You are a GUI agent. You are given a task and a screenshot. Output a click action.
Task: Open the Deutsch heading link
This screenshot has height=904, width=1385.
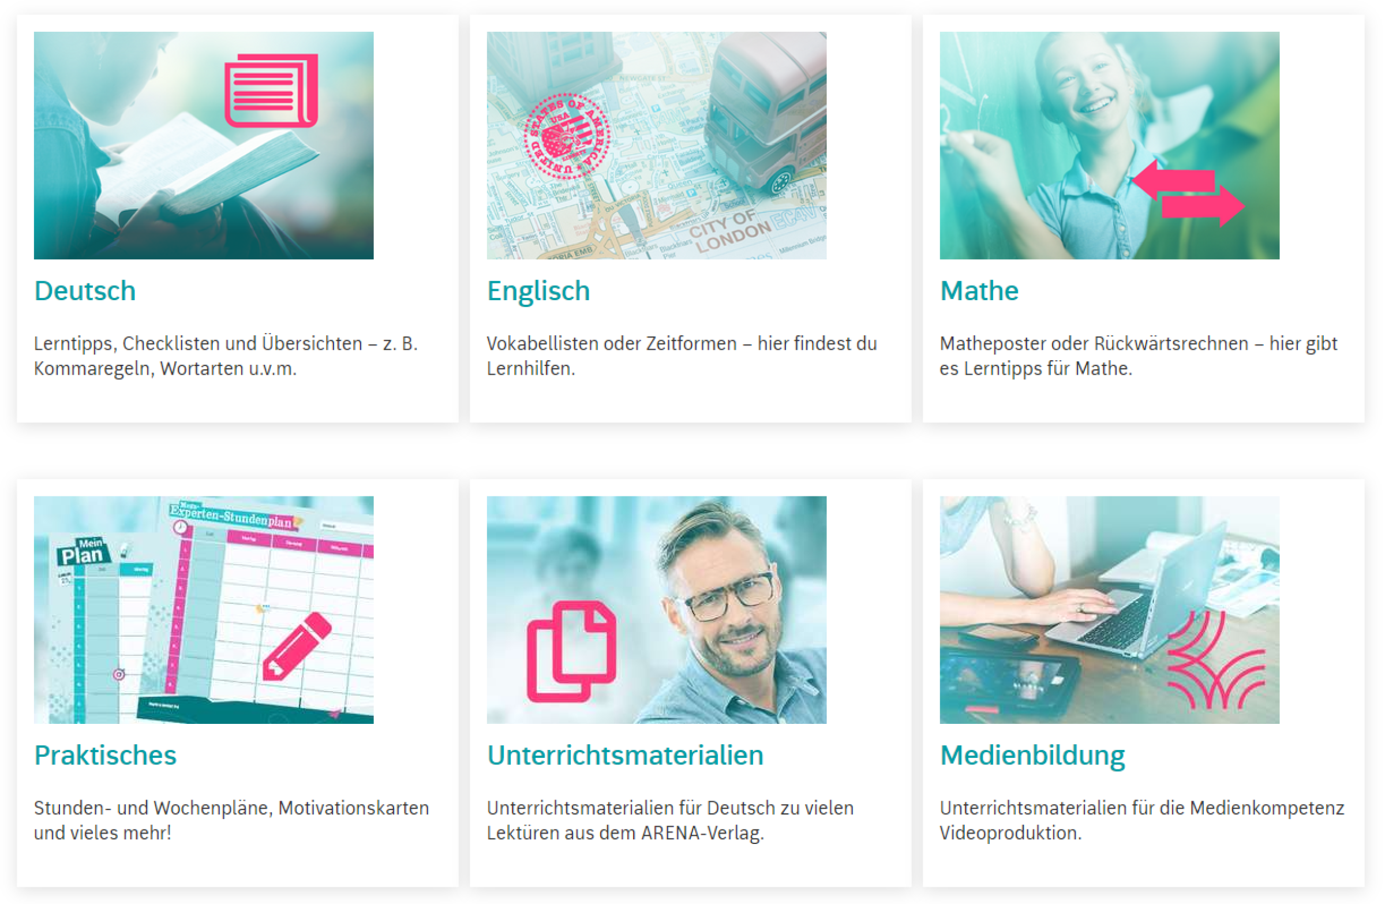(85, 291)
